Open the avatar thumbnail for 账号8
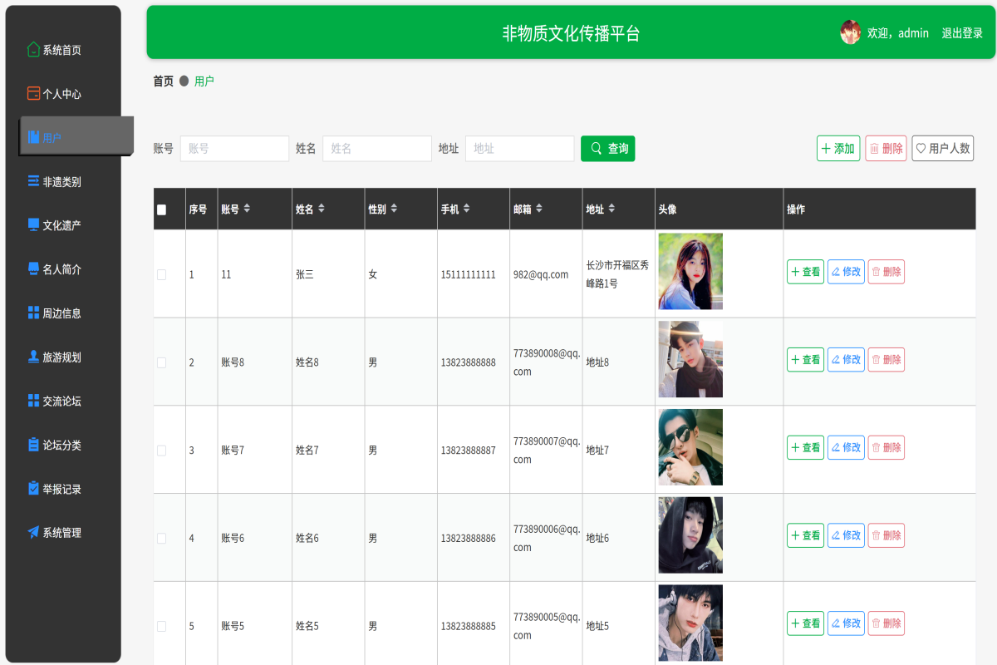The image size is (997, 665). coord(690,359)
